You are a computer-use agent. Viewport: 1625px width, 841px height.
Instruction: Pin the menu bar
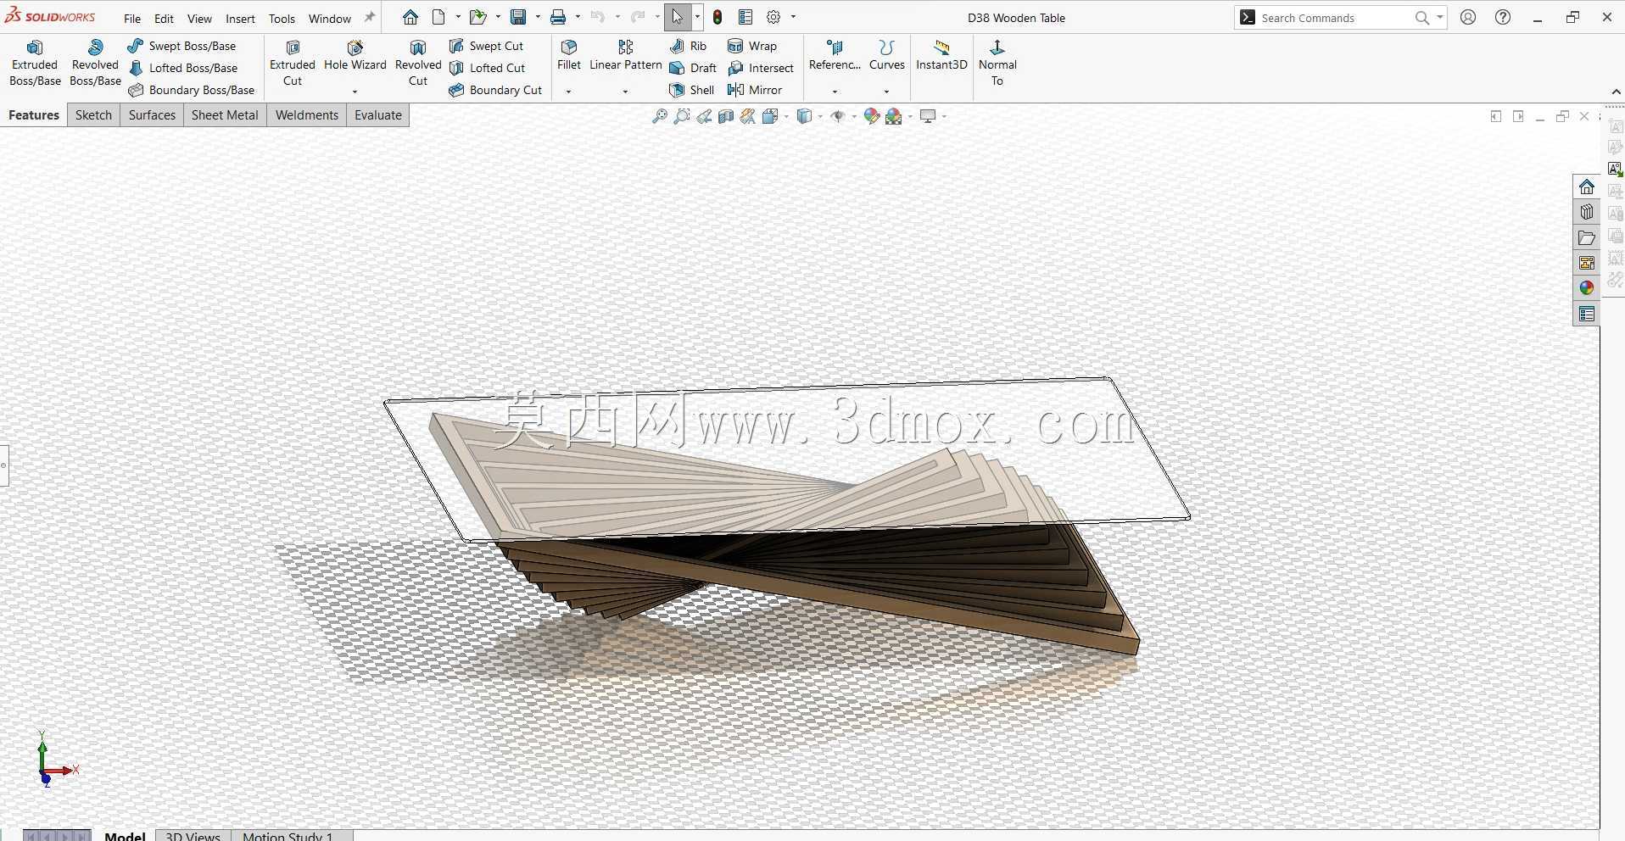369,17
